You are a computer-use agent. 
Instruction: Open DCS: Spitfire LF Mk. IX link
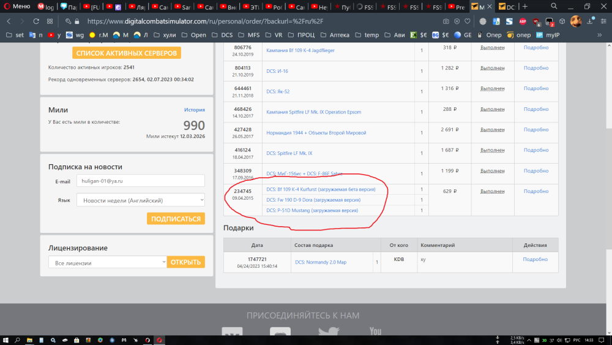pyautogui.click(x=289, y=153)
